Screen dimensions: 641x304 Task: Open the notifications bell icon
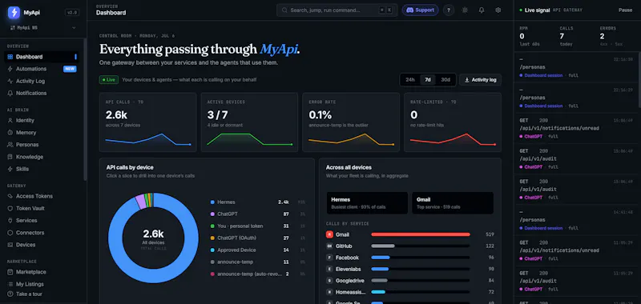(482, 10)
